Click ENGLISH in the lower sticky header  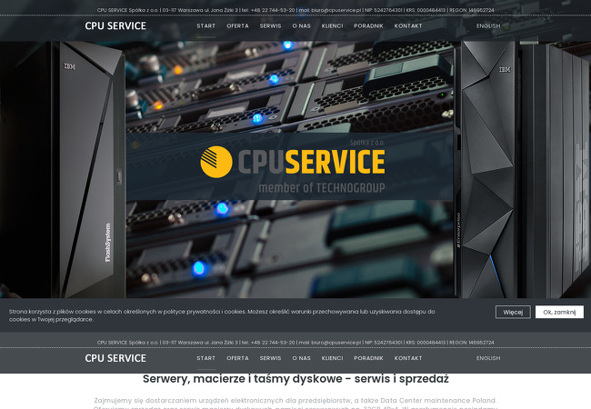coord(488,358)
